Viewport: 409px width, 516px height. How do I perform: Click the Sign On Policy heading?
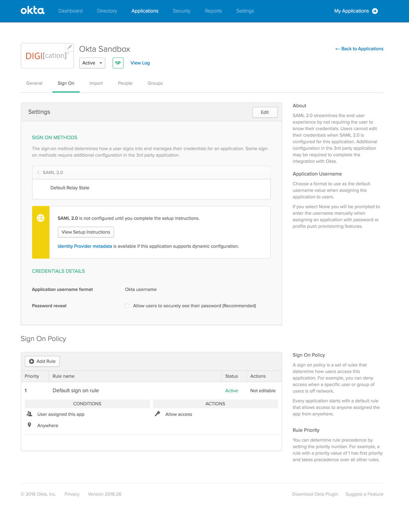click(44, 338)
